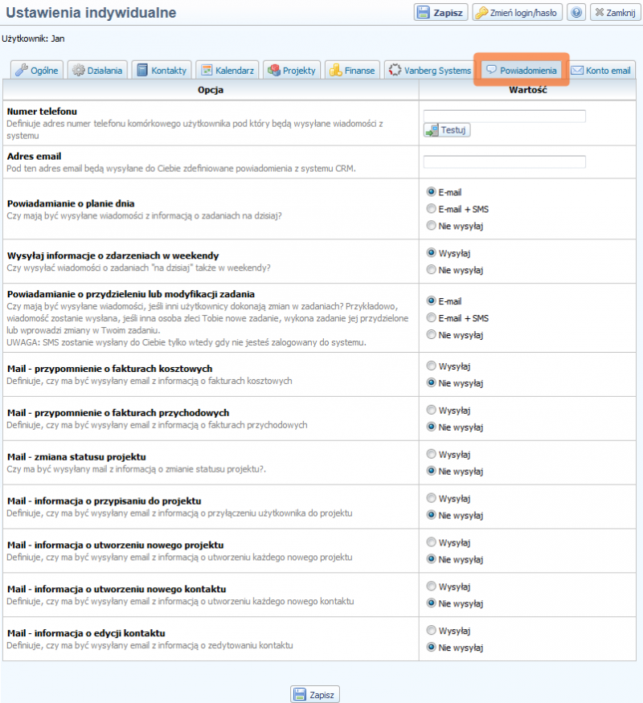This screenshot has width=643, height=703.
Task: Click the Numer telefonu input field
Action: coord(504,116)
